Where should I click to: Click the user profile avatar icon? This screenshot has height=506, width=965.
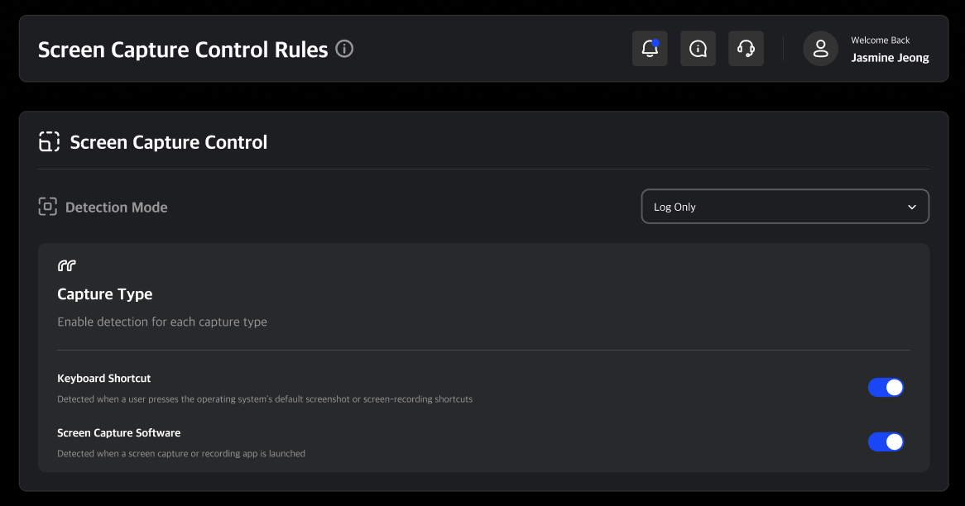tap(820, 48)
